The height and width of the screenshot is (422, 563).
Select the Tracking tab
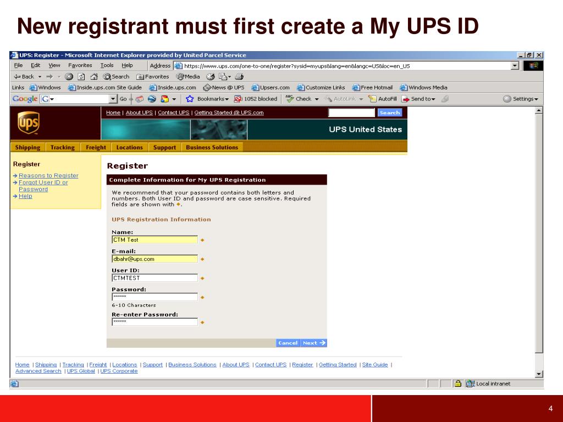(63, 147)
